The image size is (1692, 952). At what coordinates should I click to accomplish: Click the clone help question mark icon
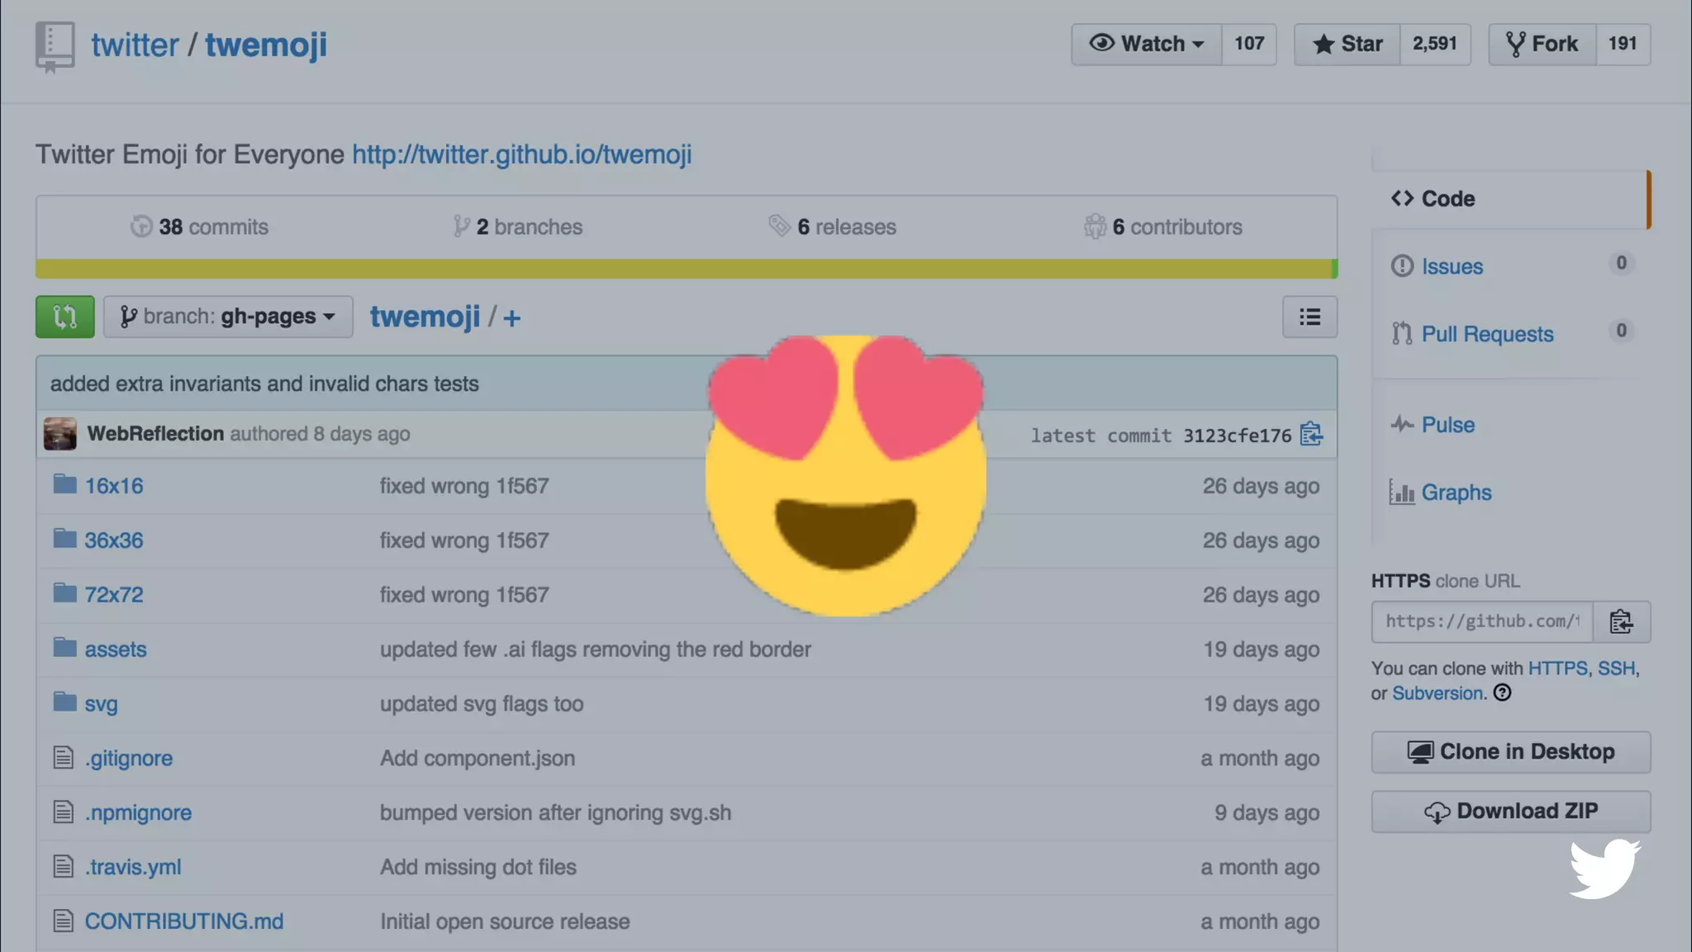(x=1502, y=693)
